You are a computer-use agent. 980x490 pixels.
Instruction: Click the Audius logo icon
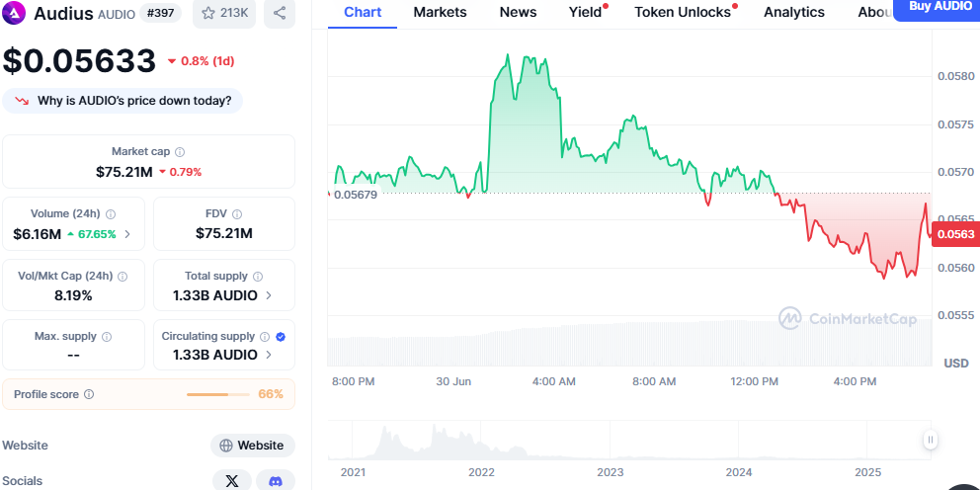point(15,13)
